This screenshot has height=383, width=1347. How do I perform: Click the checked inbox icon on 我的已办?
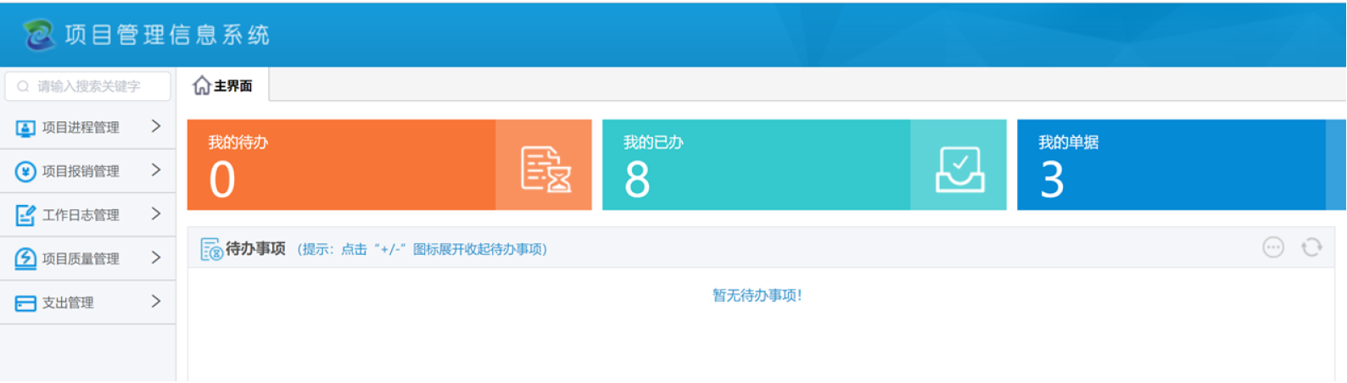click(959, 169)
